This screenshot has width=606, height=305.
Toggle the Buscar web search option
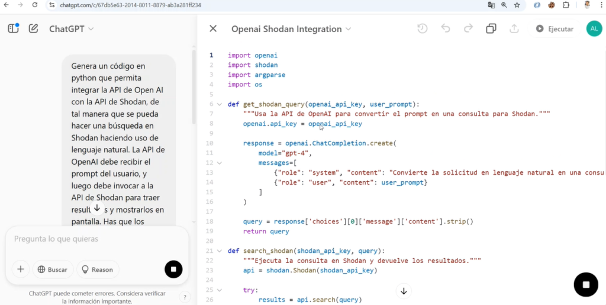tap(53, 269)
